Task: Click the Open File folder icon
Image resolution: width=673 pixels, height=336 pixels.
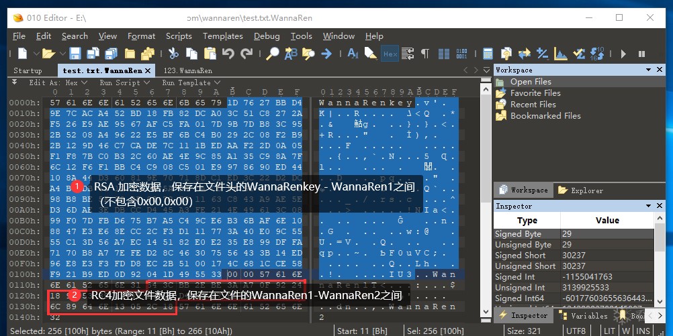Action: [48, 54]
